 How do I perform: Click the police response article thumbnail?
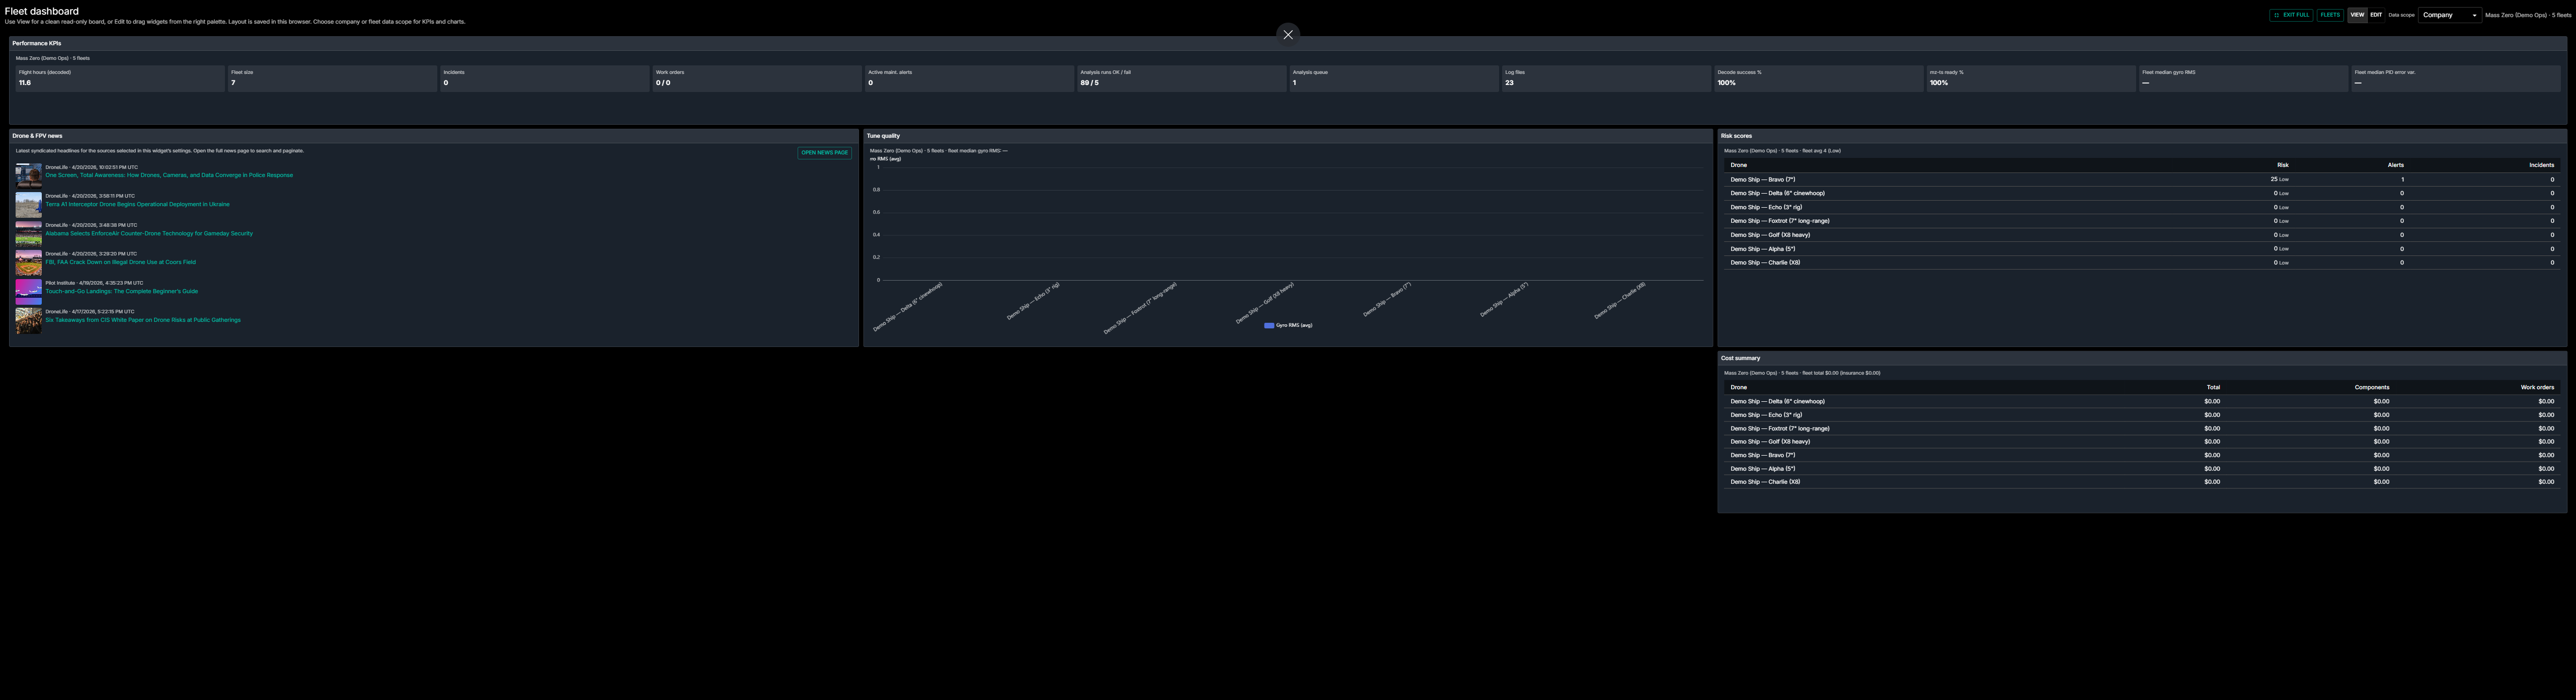tap(28, 175)
